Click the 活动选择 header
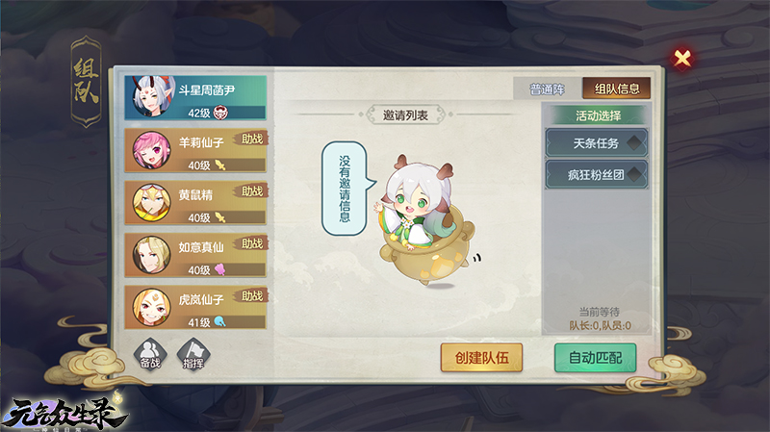The height and width of the screenshot is (432, 770). point(598,115)
